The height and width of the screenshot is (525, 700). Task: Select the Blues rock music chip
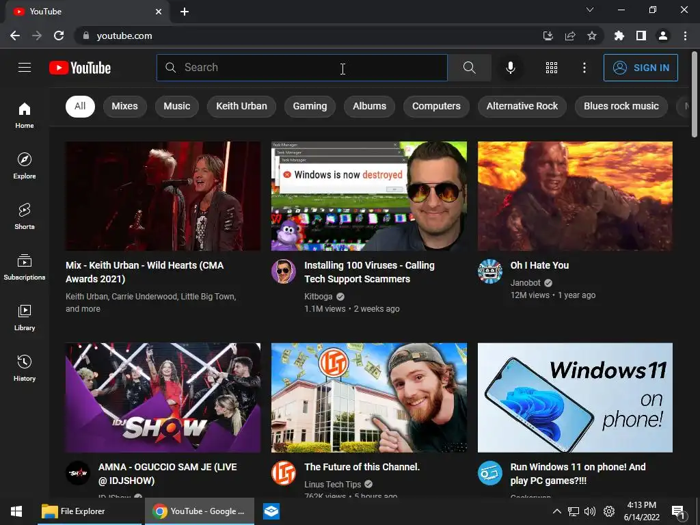pyautogui.click(x=621, y=106)
